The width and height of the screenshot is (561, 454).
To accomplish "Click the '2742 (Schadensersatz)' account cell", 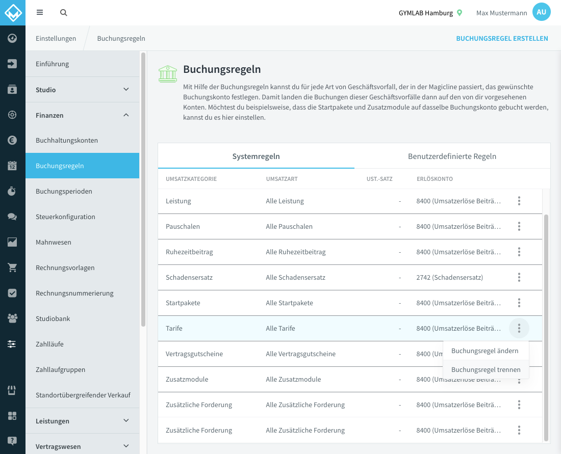I will (x=450, y=277).
